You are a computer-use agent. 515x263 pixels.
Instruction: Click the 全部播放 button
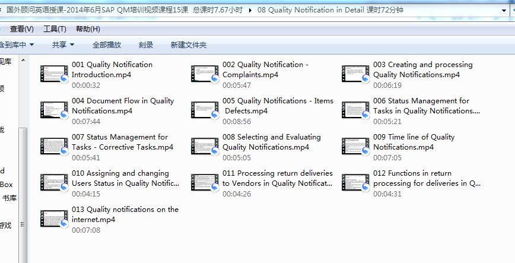point(107,45)
